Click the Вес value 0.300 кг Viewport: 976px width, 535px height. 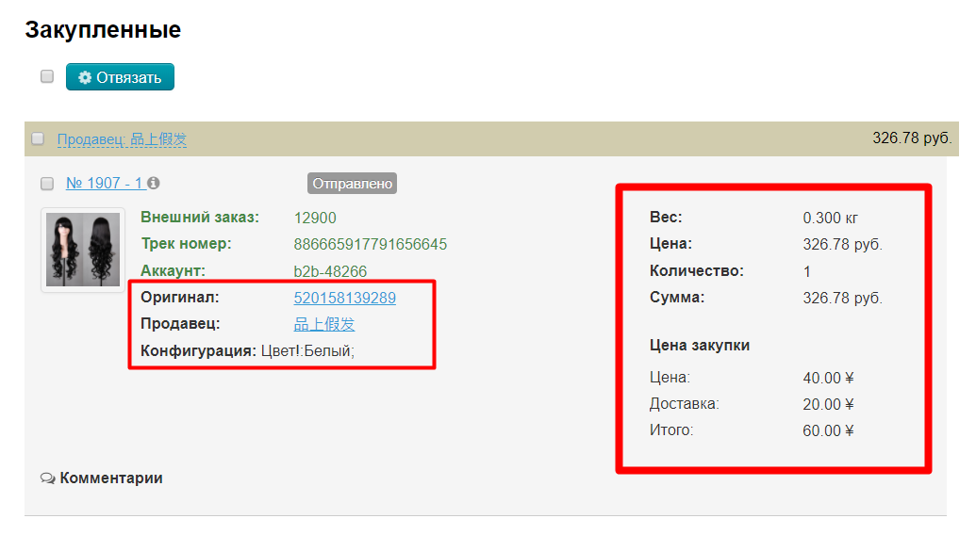tap(831, 218)
